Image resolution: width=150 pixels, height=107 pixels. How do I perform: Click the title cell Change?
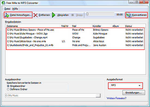click(76, 37)
